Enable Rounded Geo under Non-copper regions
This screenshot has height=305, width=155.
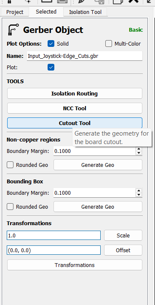[x=10, y=165]
